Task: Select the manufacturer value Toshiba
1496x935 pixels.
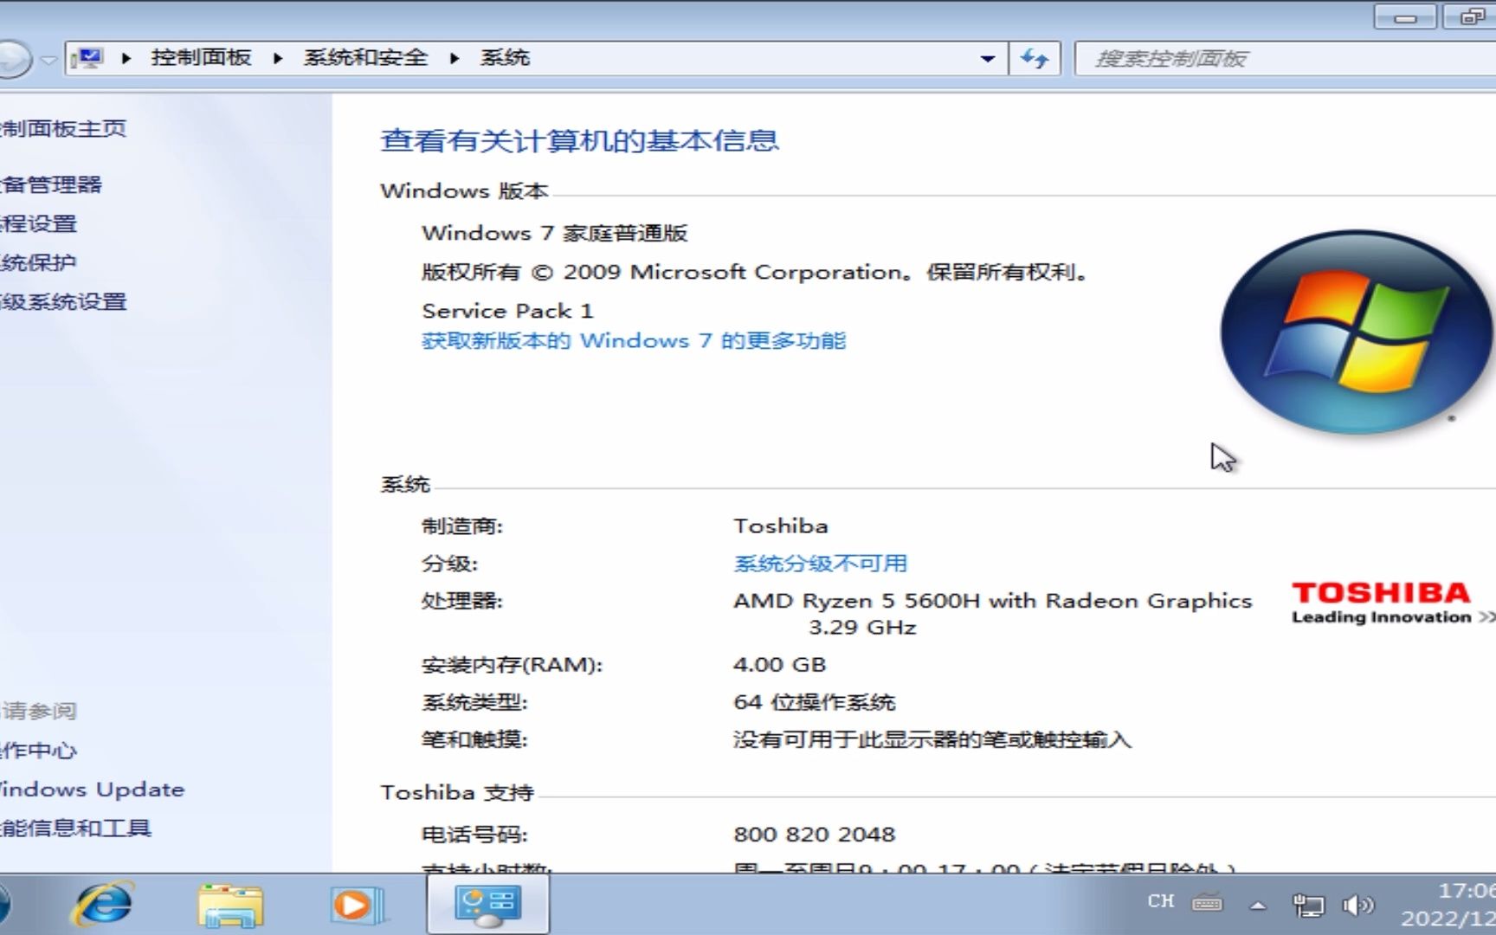Action: [x=781, y=526]
